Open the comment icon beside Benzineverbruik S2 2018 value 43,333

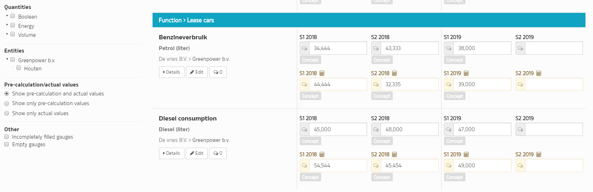376,48
